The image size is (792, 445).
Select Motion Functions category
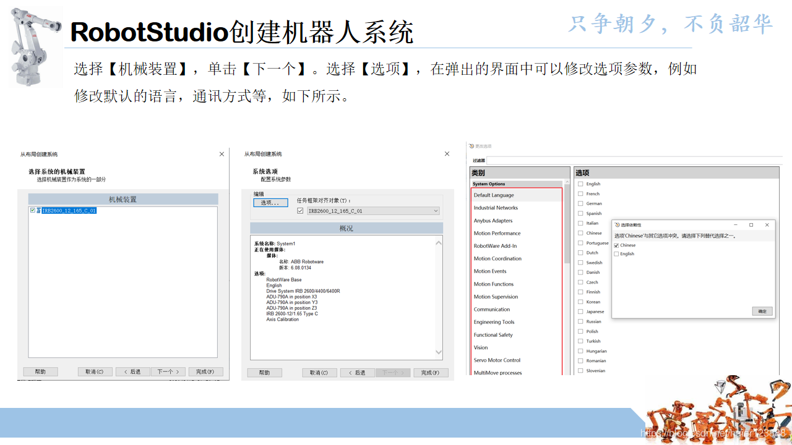(517, 284)
